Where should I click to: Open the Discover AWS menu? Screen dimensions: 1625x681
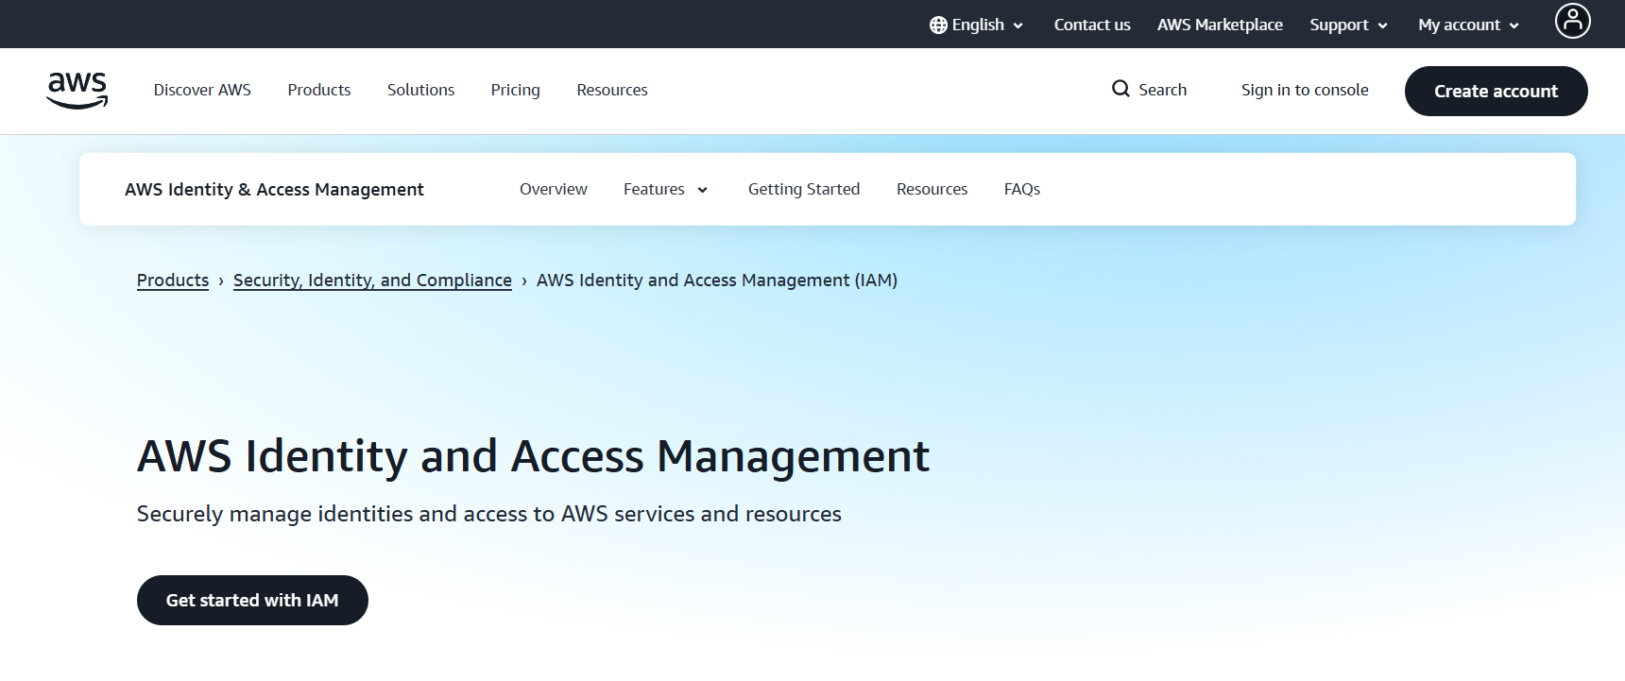pyautogui.click(x=202, y=90)
